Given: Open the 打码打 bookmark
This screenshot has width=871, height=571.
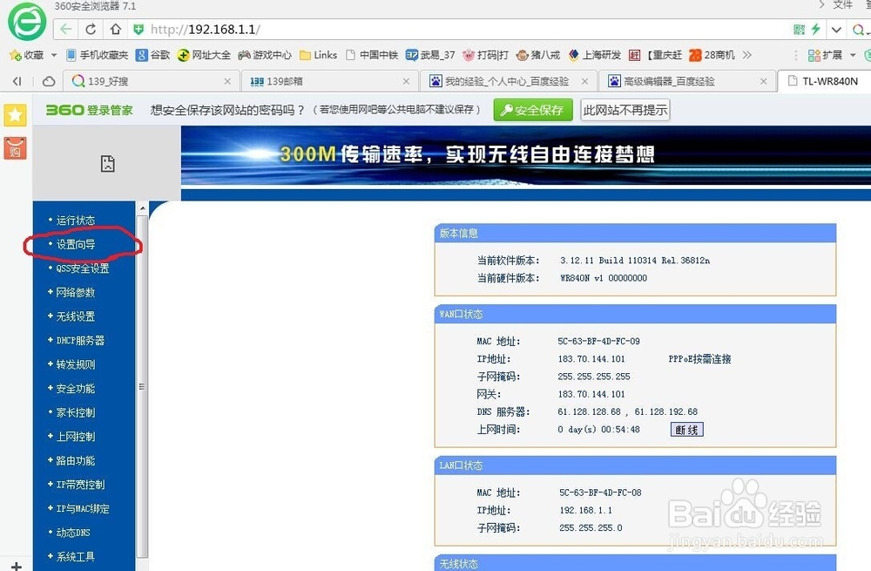Looking at the screenshot, I should pos(485,55).
